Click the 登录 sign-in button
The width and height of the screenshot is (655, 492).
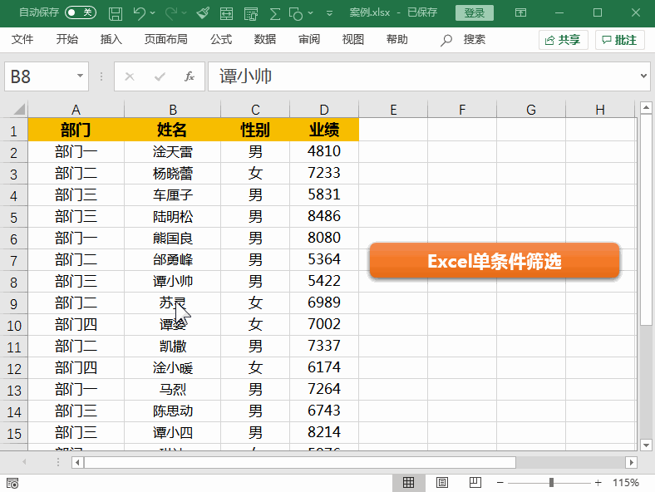pos(474,13)
